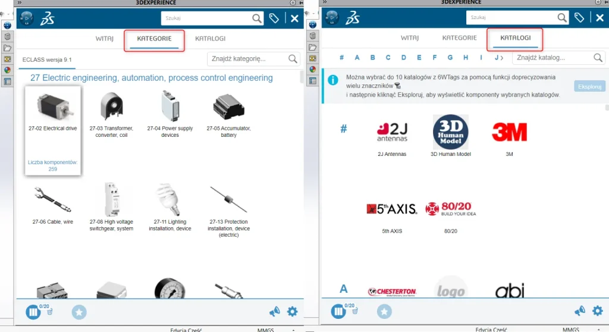Viewport: 609px width, 332px height.
Task: Filter catalogs by letter B
Action: click(372, 58)
